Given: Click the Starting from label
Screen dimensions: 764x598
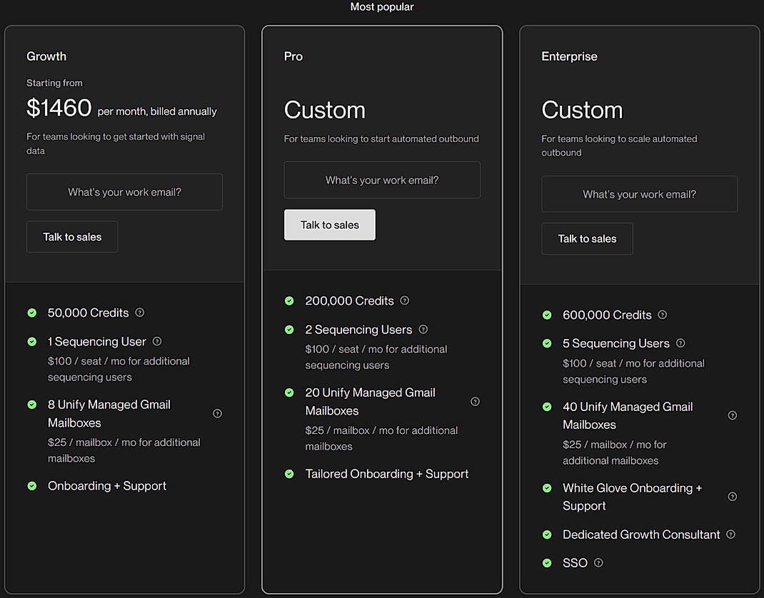Looking at the screenshot, I should click(54, 83).
